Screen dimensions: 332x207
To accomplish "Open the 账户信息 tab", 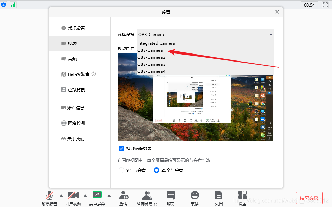I will [x=80, y=108].
